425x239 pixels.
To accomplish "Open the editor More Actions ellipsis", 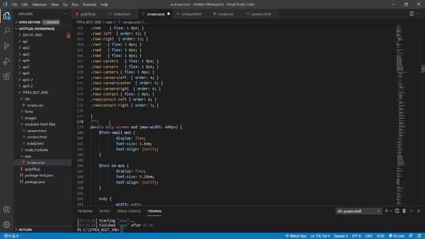I will pos(418,14).
